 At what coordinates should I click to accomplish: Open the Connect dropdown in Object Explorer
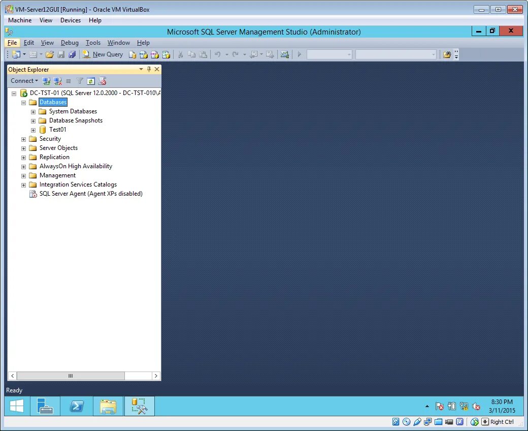pyautogui.click(x=24, y=81)
